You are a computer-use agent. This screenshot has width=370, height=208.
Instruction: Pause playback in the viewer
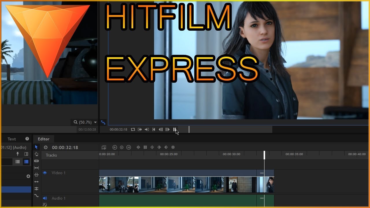(175, 129)
